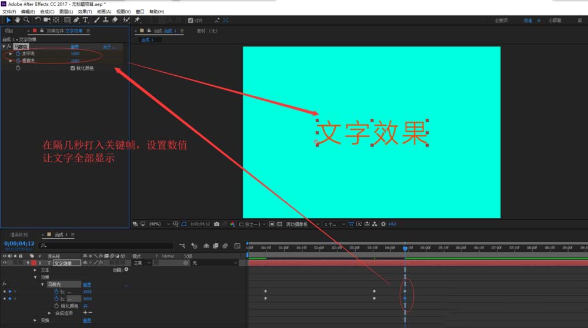This screenshot has width=588, height=328.
Task: Select the Pan Behind anchor tool
Action: [x=56, y=20]
